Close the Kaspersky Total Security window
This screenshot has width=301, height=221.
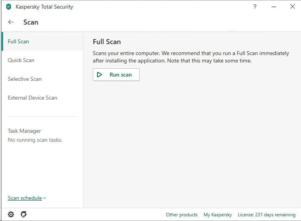pyautogui.click(x=292, y=7)
